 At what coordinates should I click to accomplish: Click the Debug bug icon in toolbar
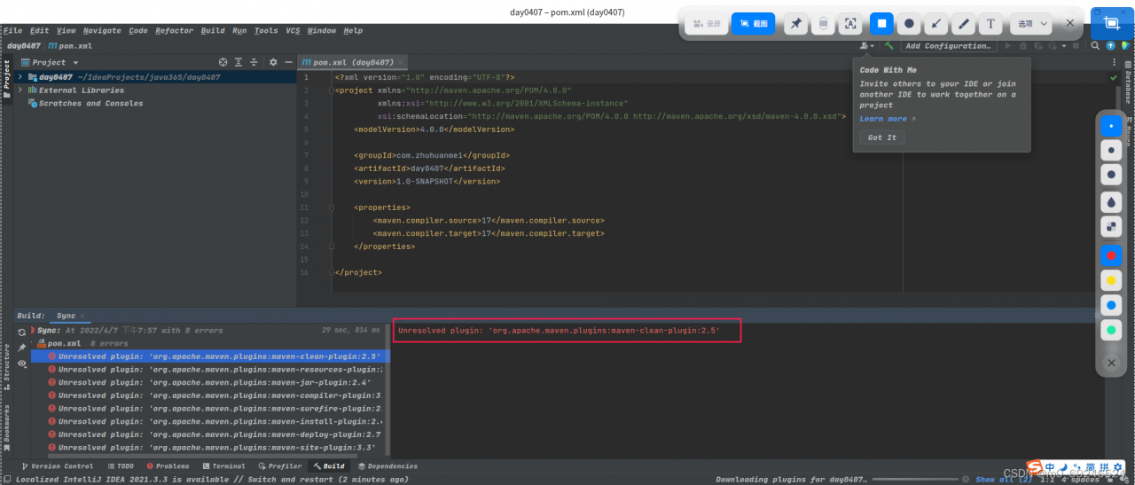click(x=1023, y=45)
